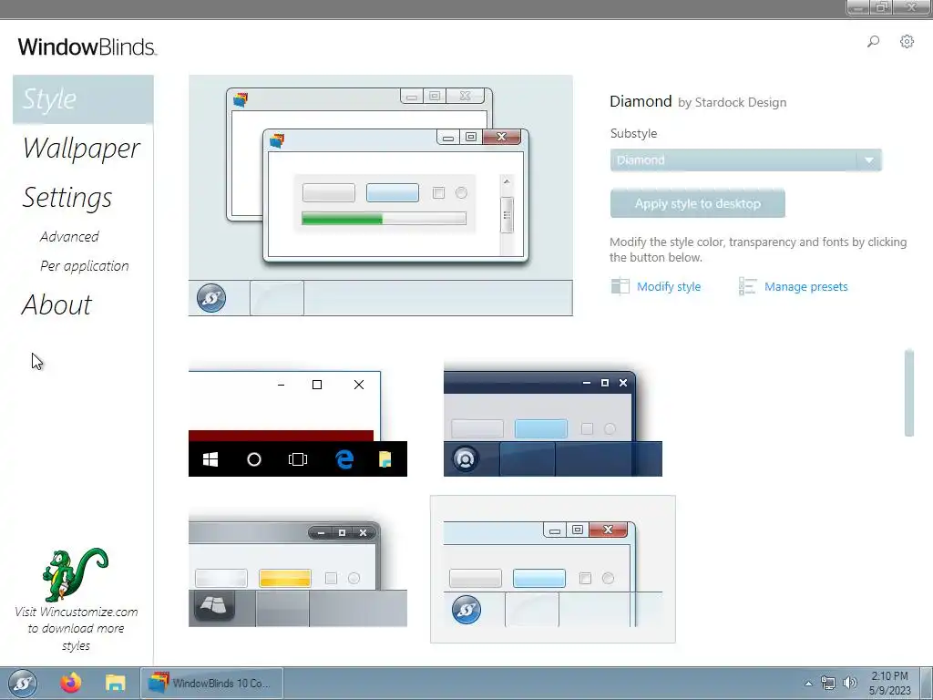Open the settings gear icon

pos(907,42)
